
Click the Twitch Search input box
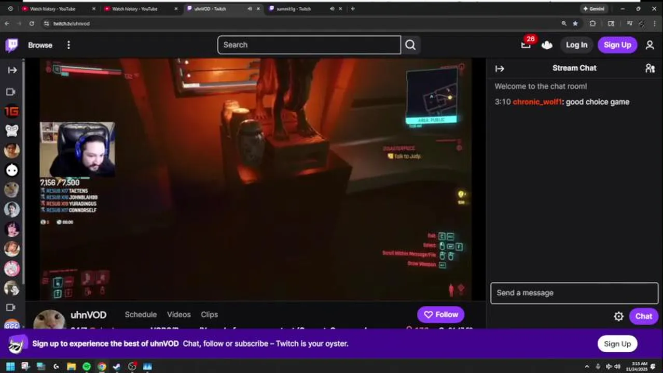[x=309, y=45]
